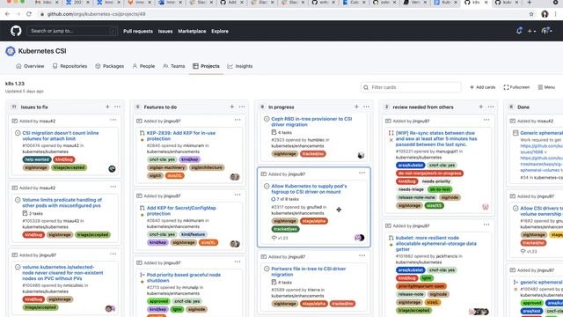
Task: Open Volume limits predicate handling issue
Action: (62, 203)
